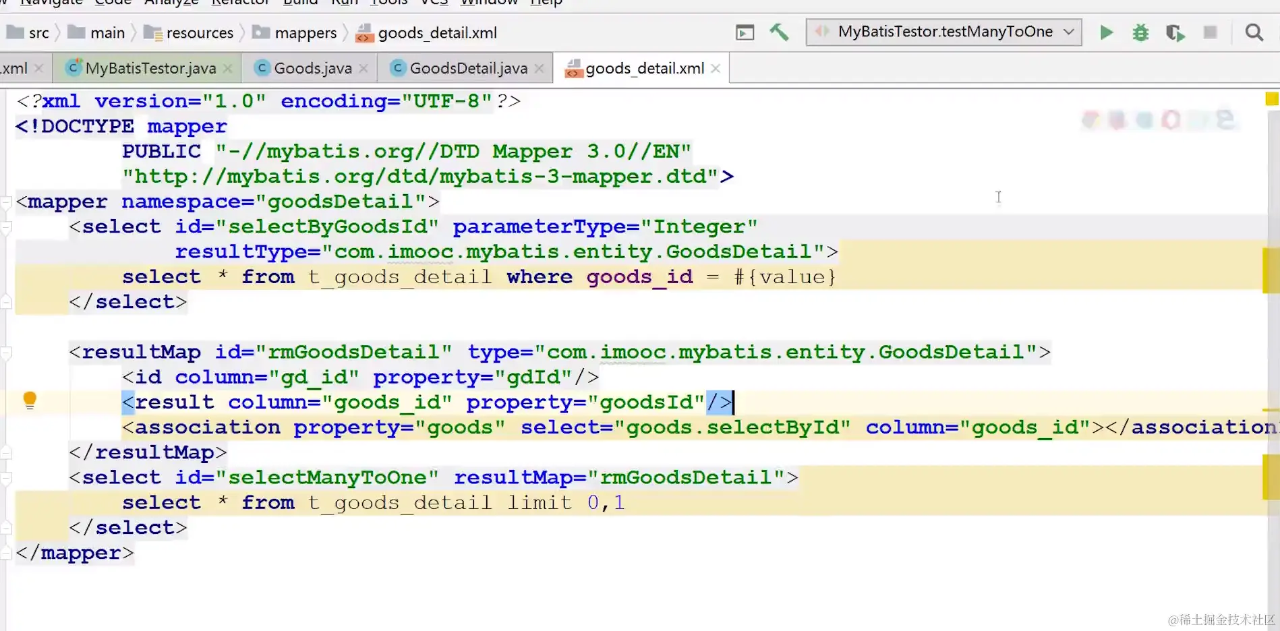The width and height of the screenshot is (1280, 631).
Task: Open the Window menu
Action: point(489,3)
